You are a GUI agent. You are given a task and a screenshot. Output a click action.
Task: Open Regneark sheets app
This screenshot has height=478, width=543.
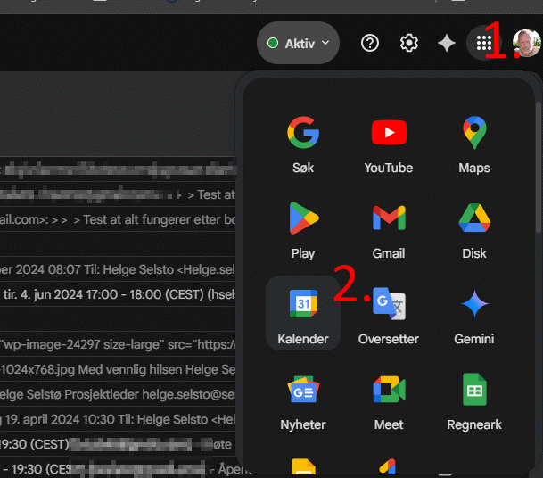click(x=474, y=402)
